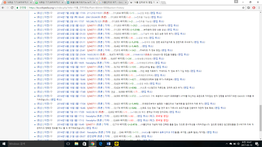Screen dimensions: 262x147
Task: Bookmark this page with the star icon
Action: coord(243,8)
